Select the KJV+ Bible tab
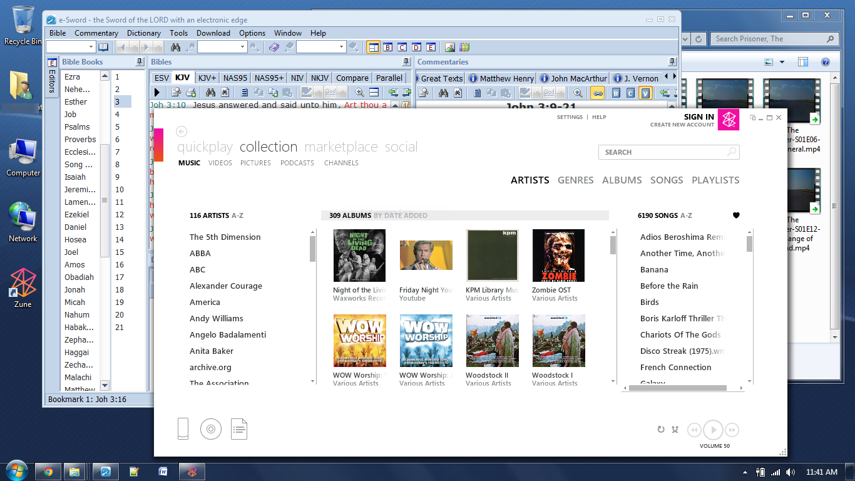Image resolution: width=855 pixels, height=481 pixels. [207, 78]
